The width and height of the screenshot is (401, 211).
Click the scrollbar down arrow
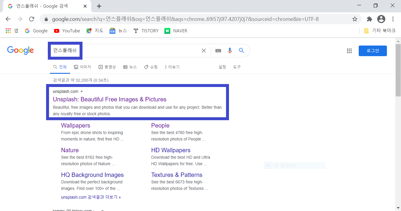click(x=398, y=208)
